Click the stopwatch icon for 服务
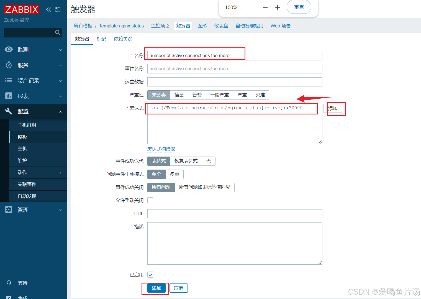 pos(9,65)
